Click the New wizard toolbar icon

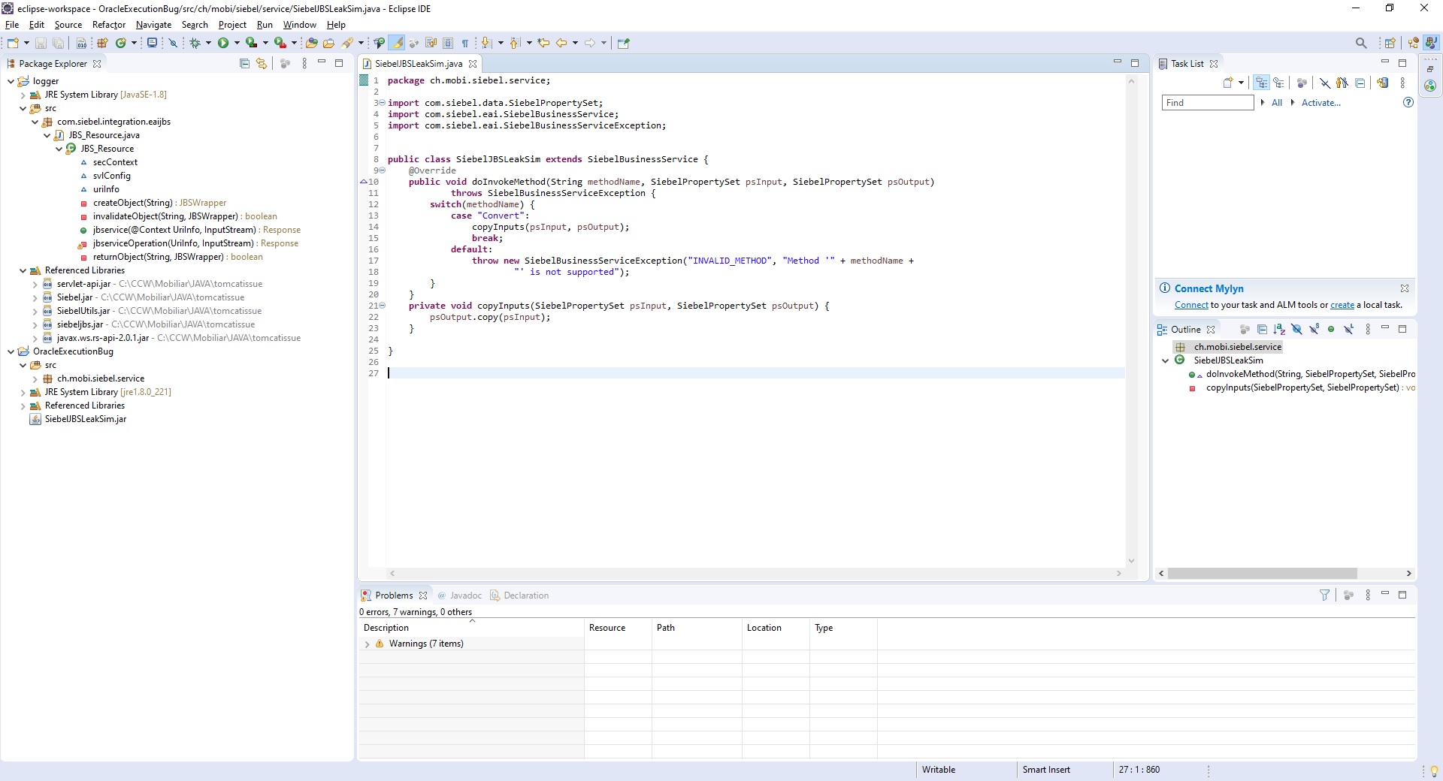[x=13, y=43]
